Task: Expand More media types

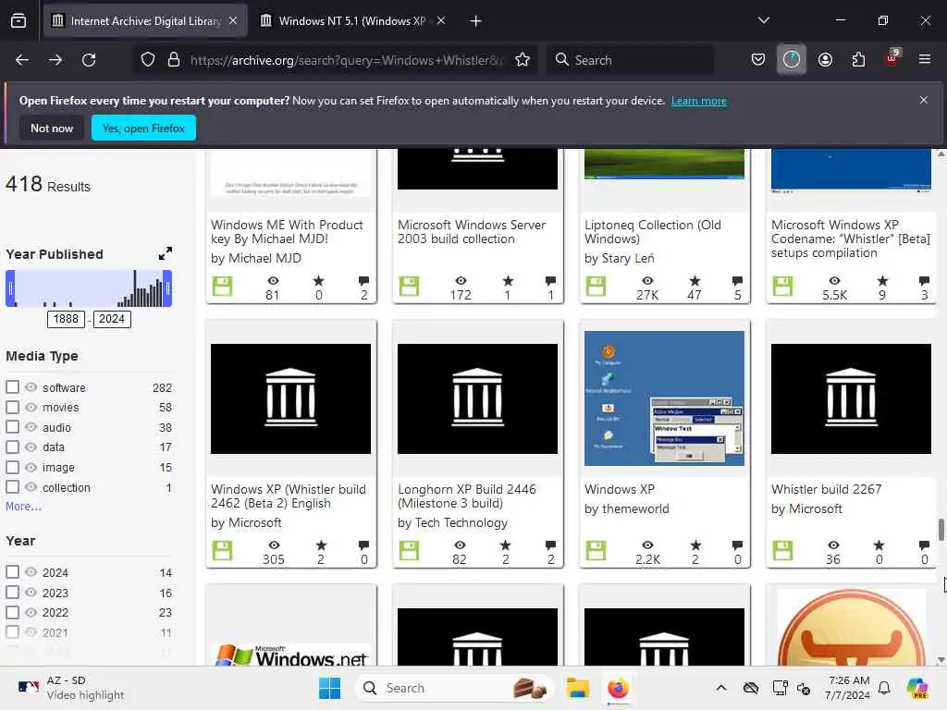Action: pyautogui.click(x=23, y=506)
